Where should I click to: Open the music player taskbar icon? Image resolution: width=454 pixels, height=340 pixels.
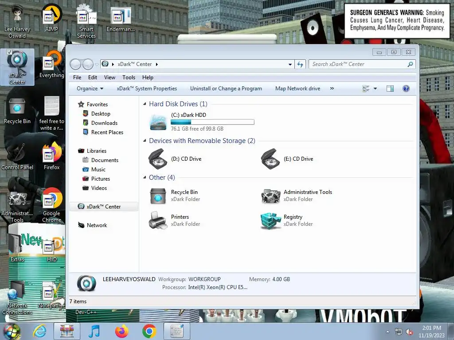click(94, 331)
